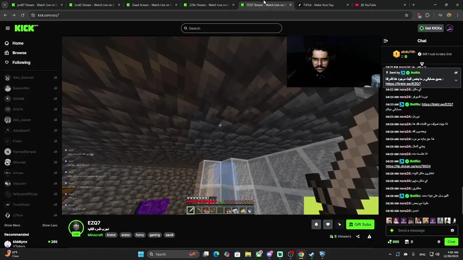This screenshot has width=463, height=260.
Task: Click Show Less in following list
Action: point(50,225)
